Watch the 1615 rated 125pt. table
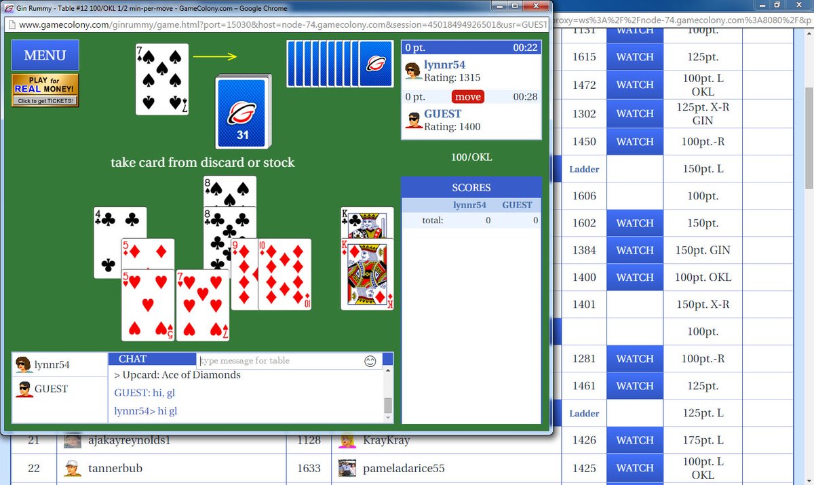 click(x=634, y=57)
